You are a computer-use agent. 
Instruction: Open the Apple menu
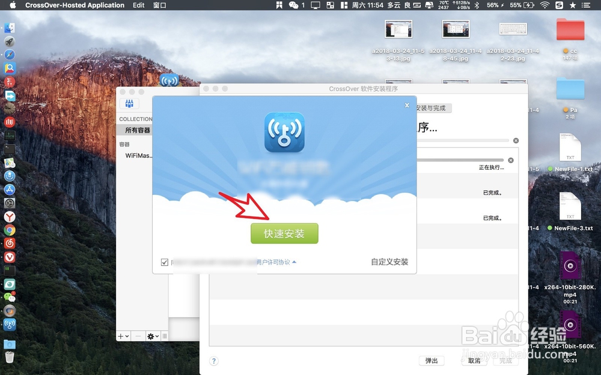pos(13,5)
